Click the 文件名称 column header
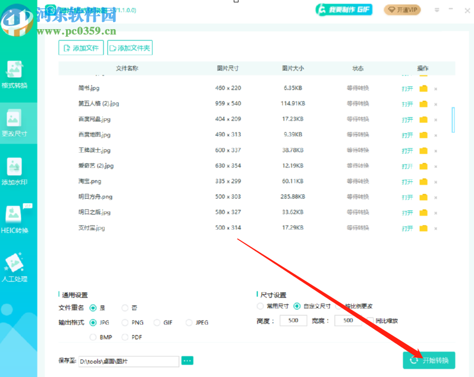The width and height of the screenshot is (474, 377). coord(127,68)
